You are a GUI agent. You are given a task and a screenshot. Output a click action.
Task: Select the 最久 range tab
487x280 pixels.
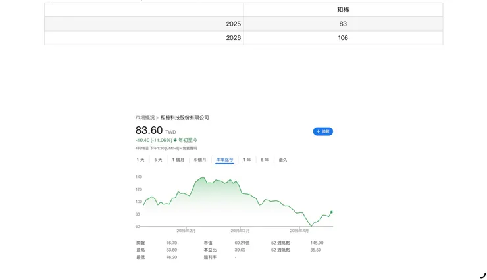(x=283, y=160)
